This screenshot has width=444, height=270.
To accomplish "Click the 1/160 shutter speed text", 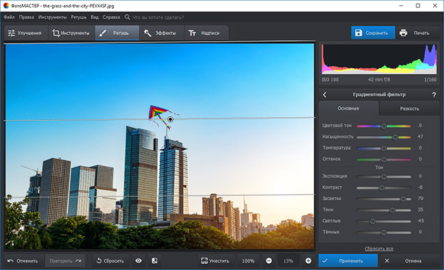I will click(430, 79).
